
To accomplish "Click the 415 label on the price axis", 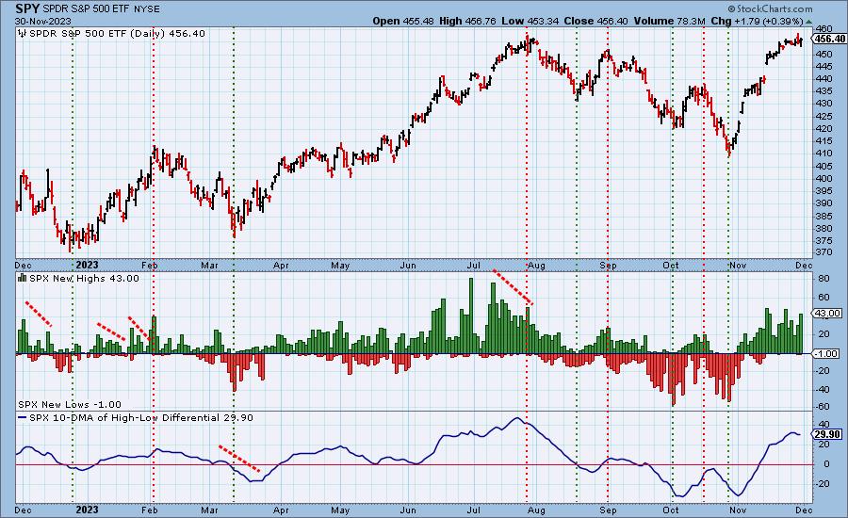I will point(824,141).
